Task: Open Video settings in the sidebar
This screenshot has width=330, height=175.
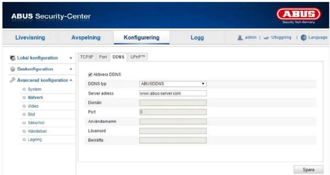Action: point(33,106)
